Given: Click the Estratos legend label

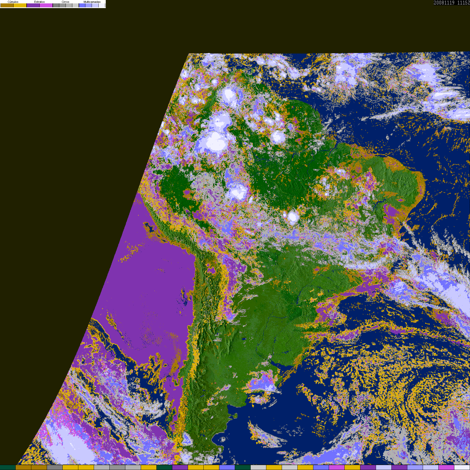Looking at the screenshot, I should (x=39, y=2).
